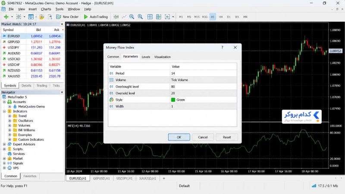Select the Volume value Tick Volume

pyautogui.click(x=204, y=80)
